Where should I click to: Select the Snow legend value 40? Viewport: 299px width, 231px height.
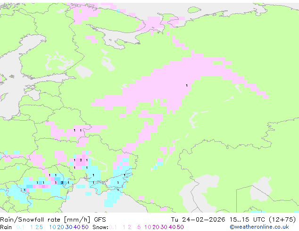pyautogui.click(x=172, y=227)
